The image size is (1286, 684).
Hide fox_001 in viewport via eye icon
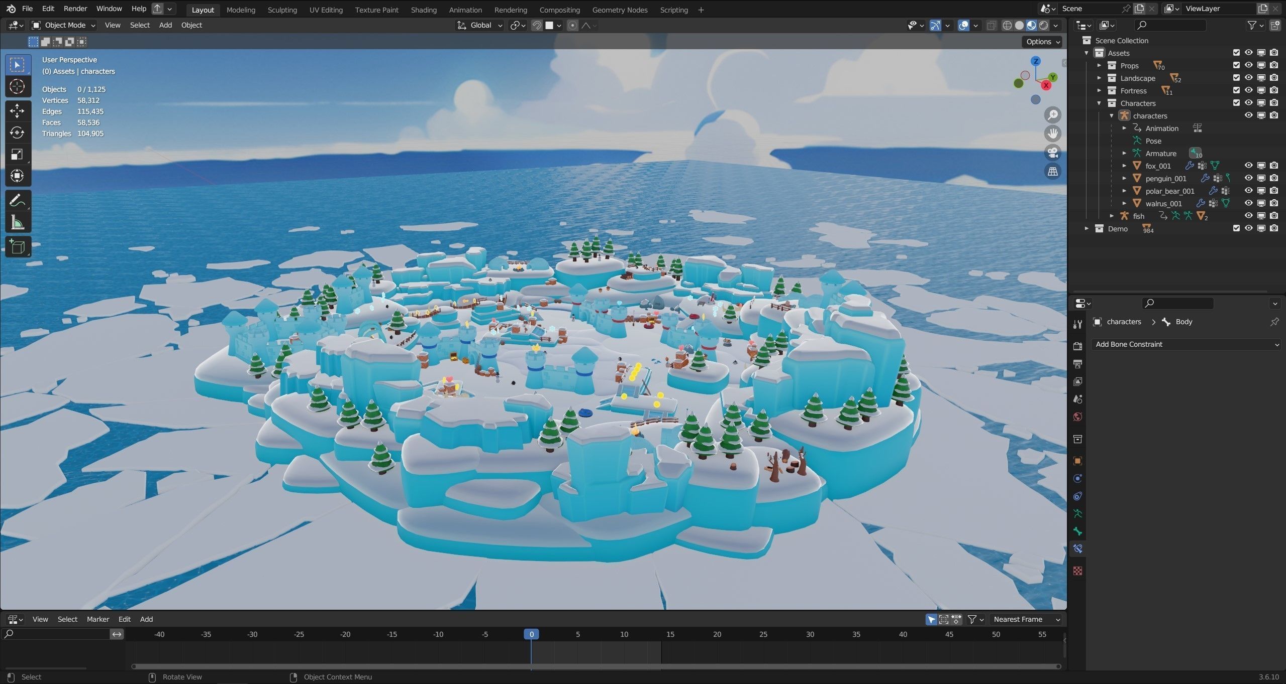[1248, 166]
